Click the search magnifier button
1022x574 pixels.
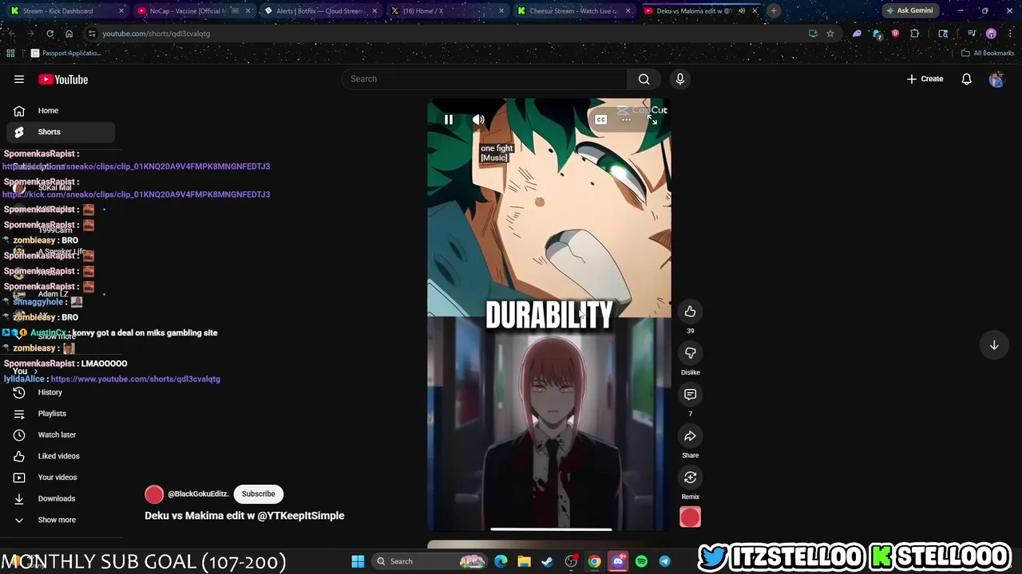[644, 79]
